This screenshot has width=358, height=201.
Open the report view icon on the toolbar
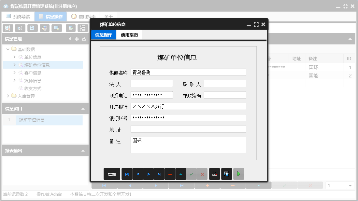click(x=20, y=28)
